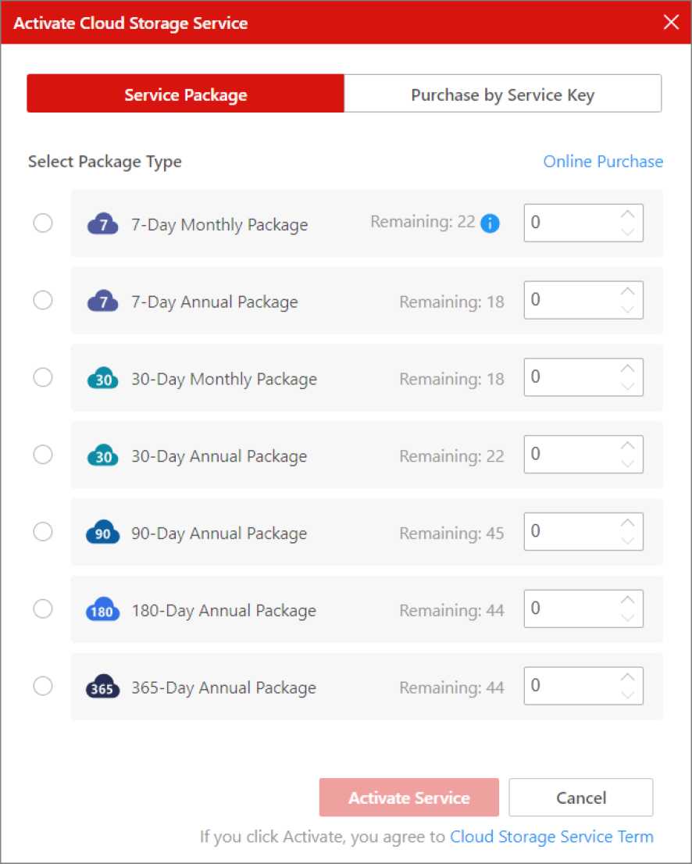Click the 30-Day Monthly Package cloud icon
The width and height of the screenshot is (692, 864).
point(102,379)
